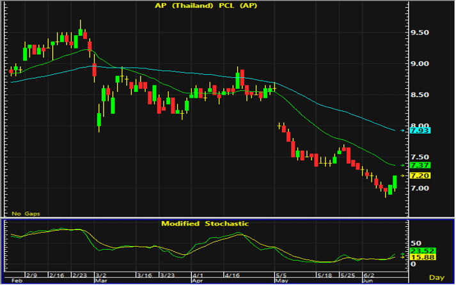
Task: Click the No Gaps label
Action: (26, 213)
